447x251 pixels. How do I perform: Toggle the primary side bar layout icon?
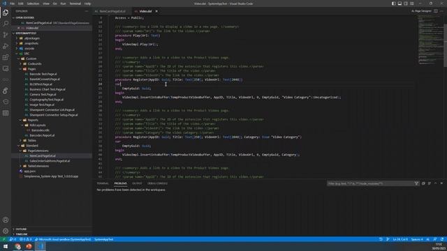(393, 3)
